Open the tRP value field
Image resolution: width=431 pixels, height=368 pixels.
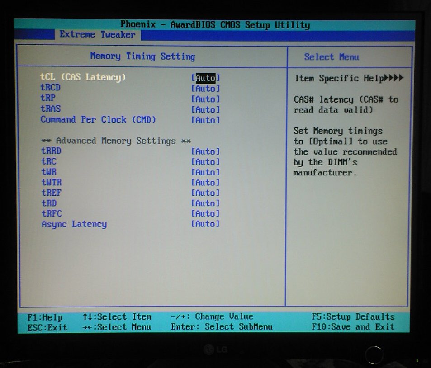[x=206, y=99]
